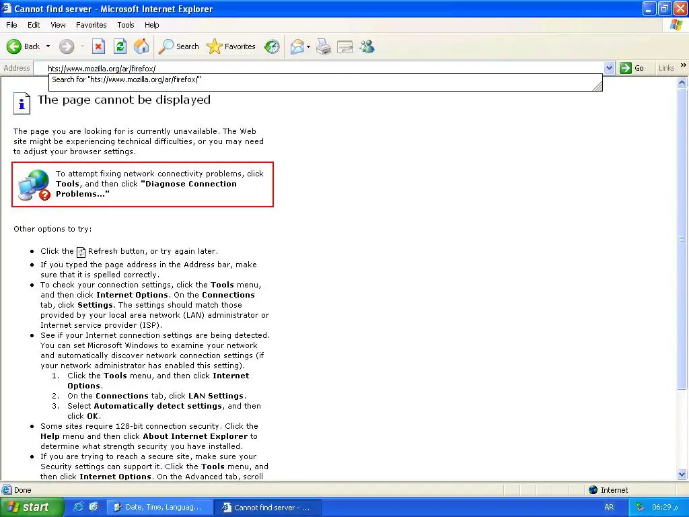689x517 pixels.
Task: Open the Favorites star in the toolbar
Action: [x=231, y=46]
